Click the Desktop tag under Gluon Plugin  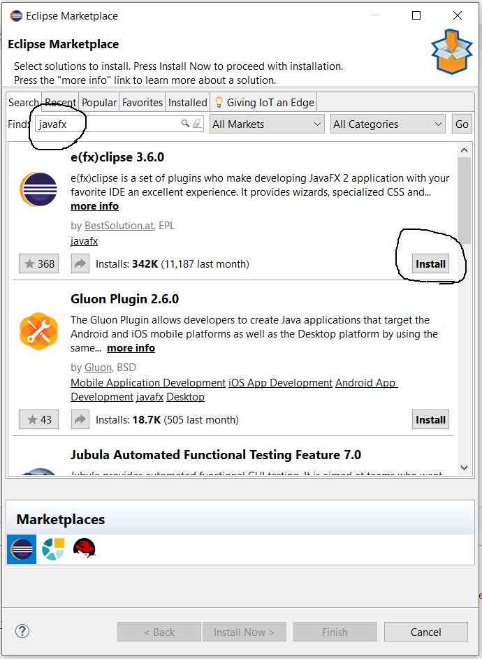(185, 397)
